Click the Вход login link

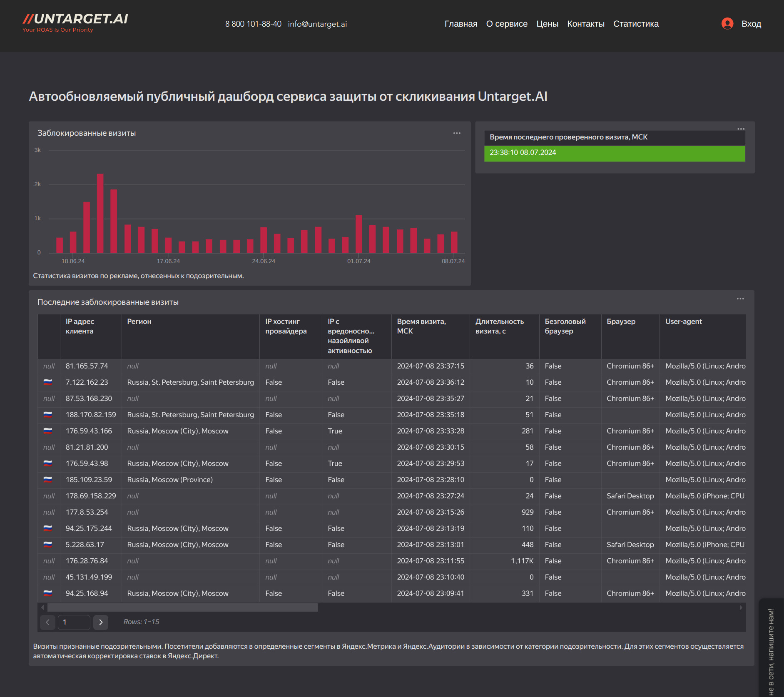[x=751, y=24]
